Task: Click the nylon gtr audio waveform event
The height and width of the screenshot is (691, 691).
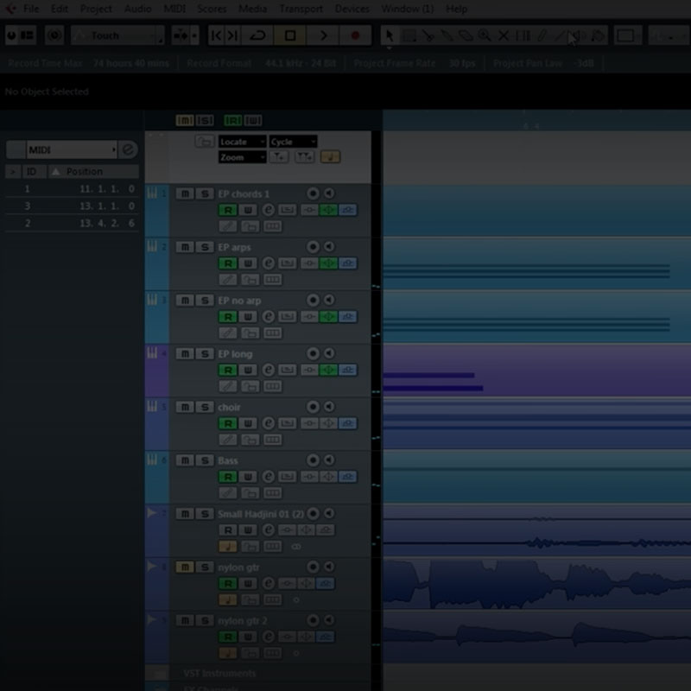Action: (536, 584)
